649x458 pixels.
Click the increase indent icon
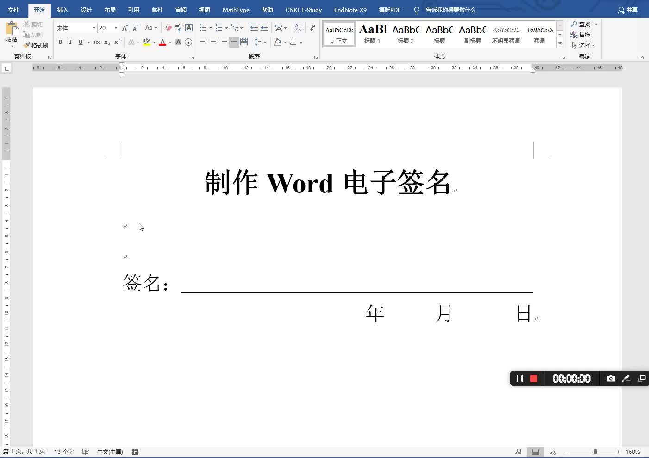click(264, 28)
